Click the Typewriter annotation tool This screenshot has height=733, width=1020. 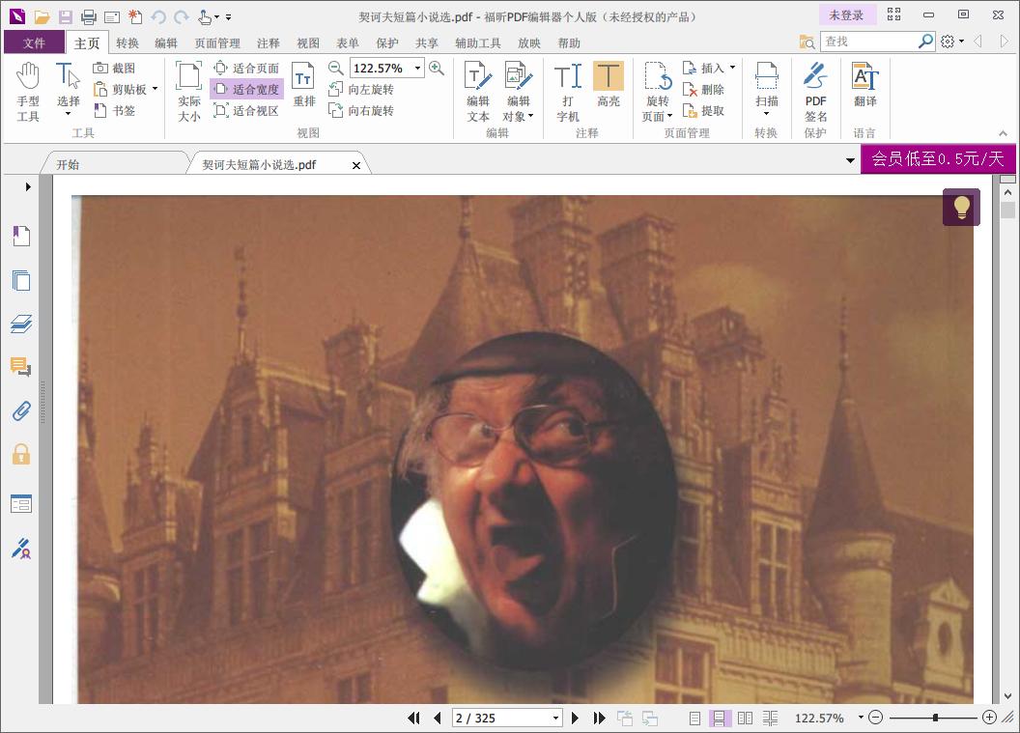tap(567, 91)
